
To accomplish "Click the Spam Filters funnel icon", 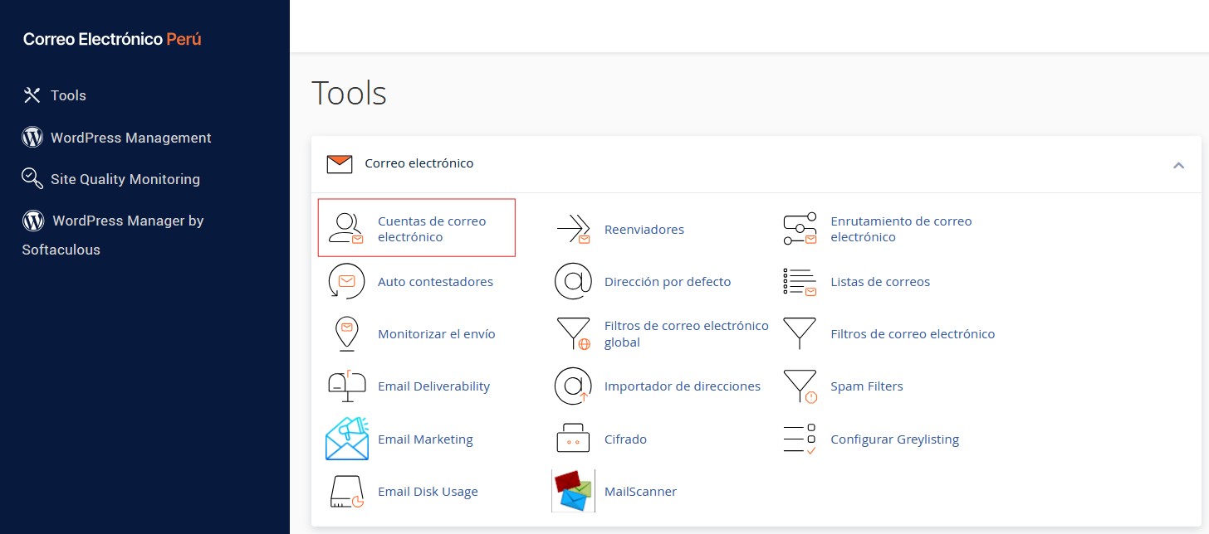I will pyautogui.click(x=800, y=386).
